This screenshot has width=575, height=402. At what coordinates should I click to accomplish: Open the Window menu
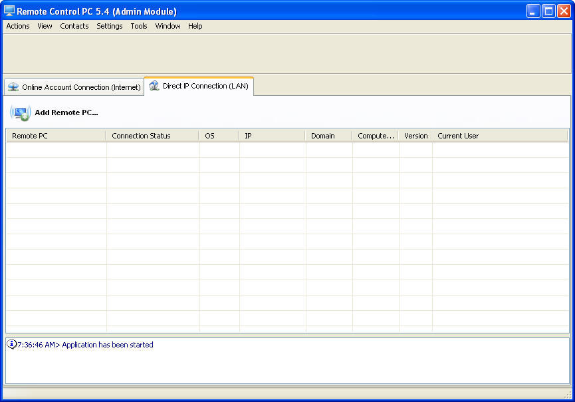[x=168, y=26]
